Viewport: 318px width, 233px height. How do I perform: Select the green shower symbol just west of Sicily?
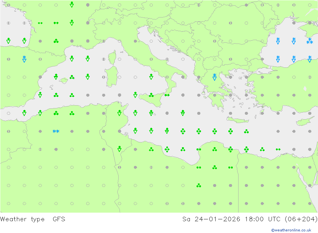pos(135,95)
